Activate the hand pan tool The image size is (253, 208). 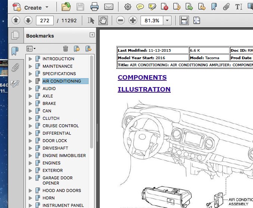click(x=103, y=20)
